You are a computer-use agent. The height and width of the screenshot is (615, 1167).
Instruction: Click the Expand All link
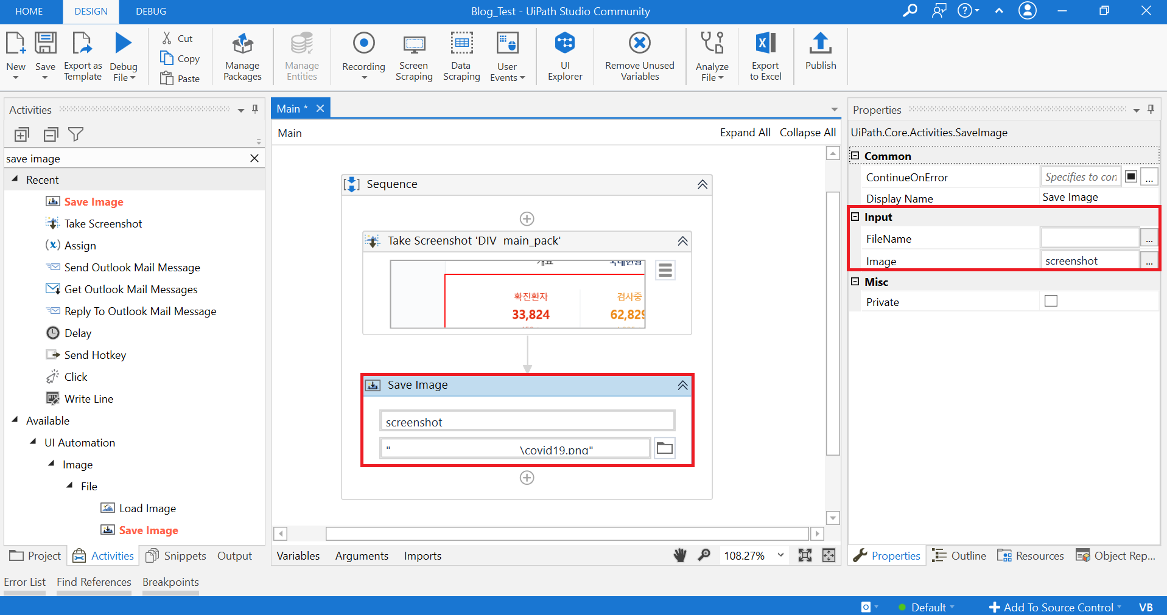click(x=745, y=133)
